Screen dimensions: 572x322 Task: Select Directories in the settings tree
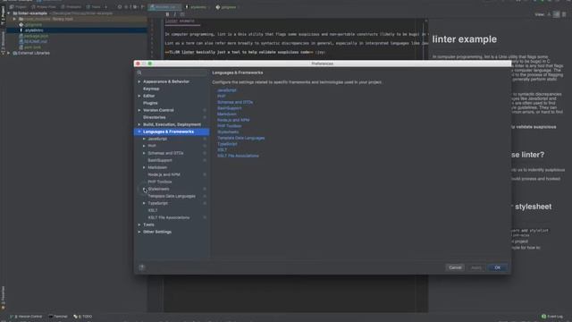pos(155,117)
